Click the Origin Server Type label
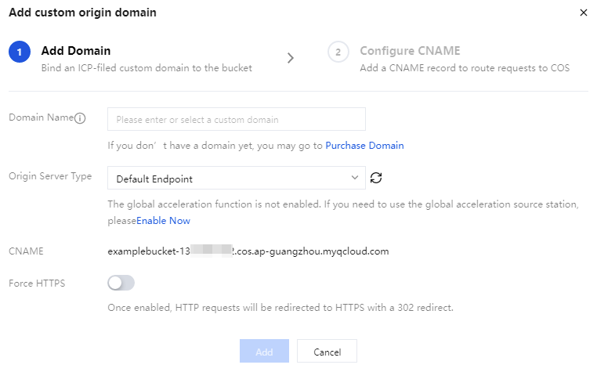The width and height of the screenshot is (597, 372). (50, 176)
